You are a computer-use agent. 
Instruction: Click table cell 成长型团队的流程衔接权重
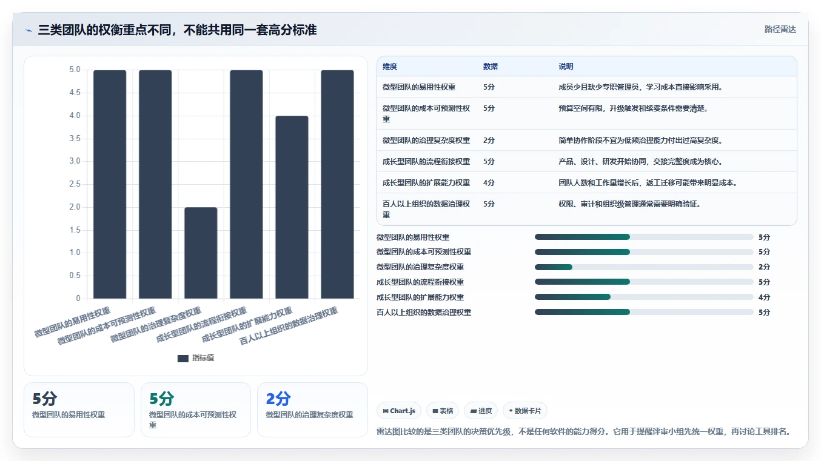tap(426, 162)
